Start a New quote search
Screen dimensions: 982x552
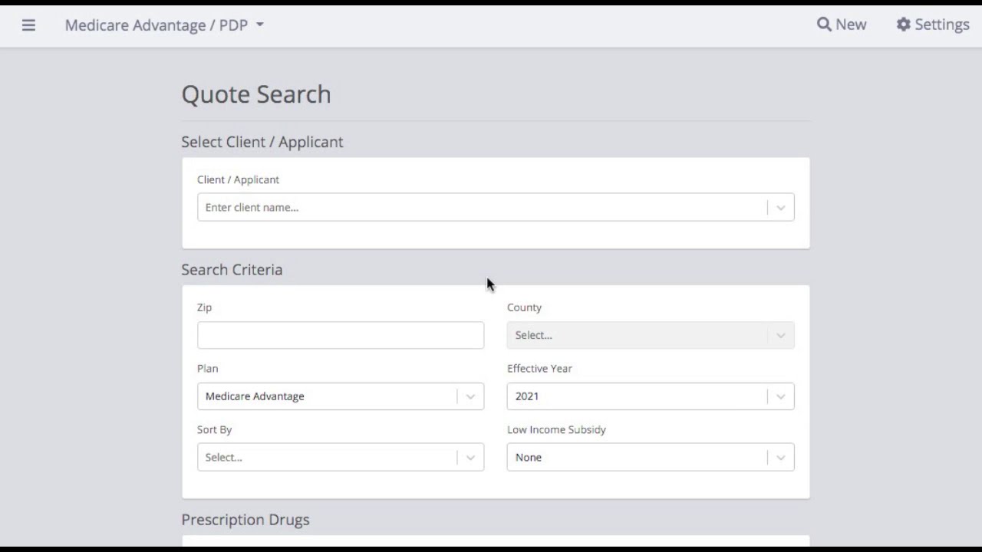pyautogui.click(x=842, y=25)
